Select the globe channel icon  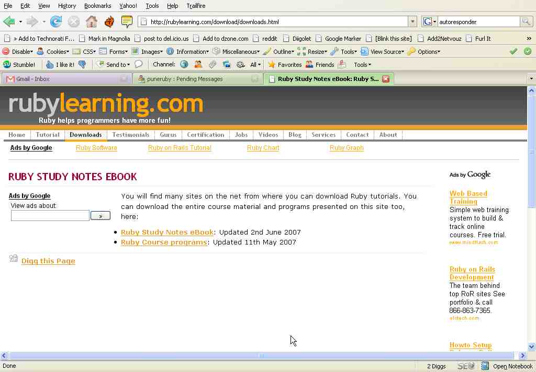(x=184, y=64)
